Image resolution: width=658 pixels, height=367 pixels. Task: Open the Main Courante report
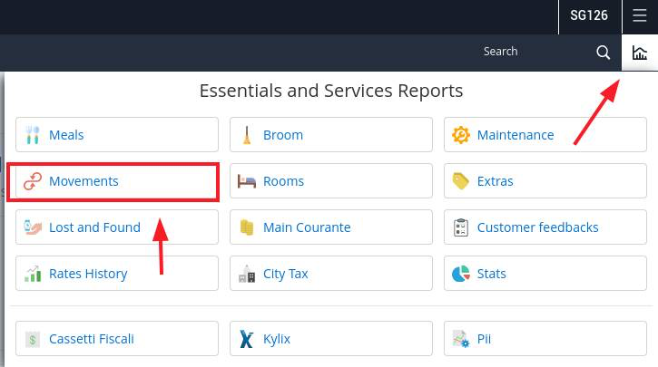331,227
